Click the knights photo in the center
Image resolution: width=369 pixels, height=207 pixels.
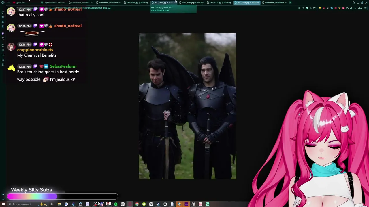click(x=187, y=106)
